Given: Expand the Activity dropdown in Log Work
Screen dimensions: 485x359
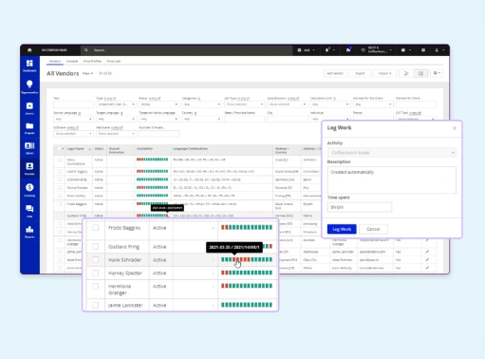Looking at the screenshot, I should click(x=392, y=153).
